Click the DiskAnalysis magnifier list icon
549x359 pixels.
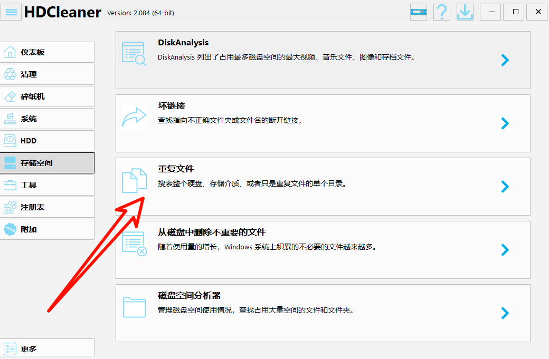(134, 54)
